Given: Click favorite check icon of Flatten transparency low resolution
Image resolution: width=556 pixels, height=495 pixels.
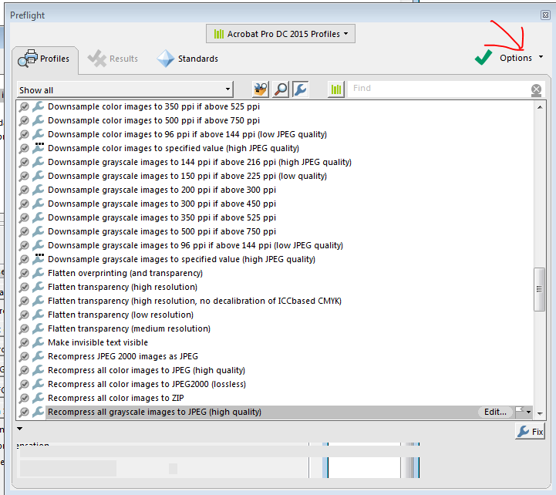Looking at the screenshot, I should pos(24,315).
